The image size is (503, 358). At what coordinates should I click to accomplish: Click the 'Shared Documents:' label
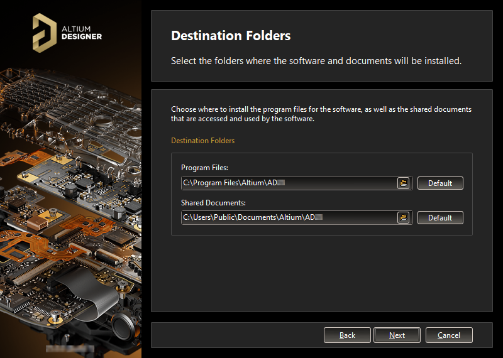click(213, 203)
